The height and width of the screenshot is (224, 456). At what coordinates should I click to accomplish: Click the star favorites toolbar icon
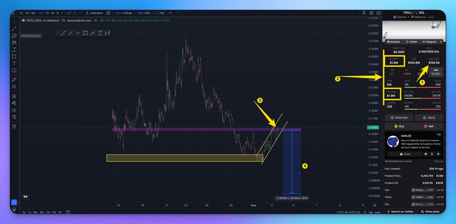pyautogui.click(x=14, y=202)
